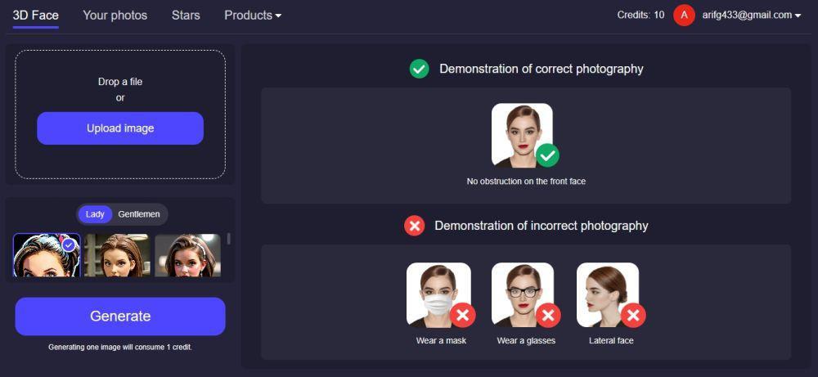Click the red X badge on the lateral face photo
This screenshot has width=818, height=377.
click(x=633, y=315)
